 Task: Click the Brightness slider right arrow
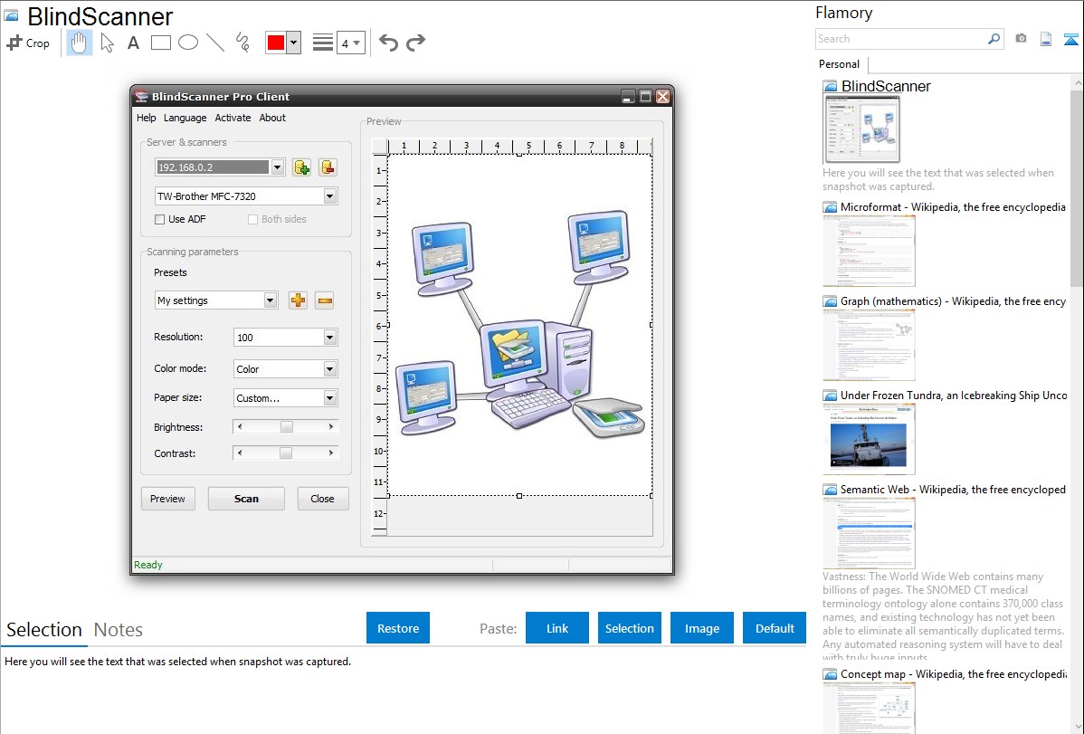tap(331, 427)
